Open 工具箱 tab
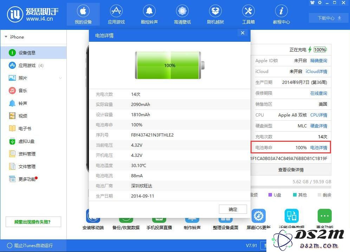 tap(248, 15)
